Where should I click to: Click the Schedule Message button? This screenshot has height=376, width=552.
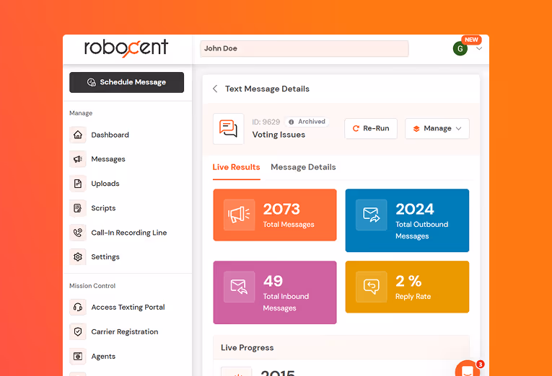126,82
